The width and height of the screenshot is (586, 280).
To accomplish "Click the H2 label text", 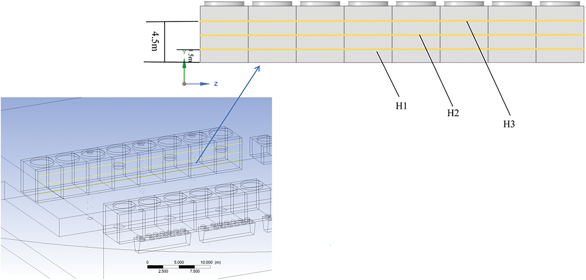I will 453,113.
